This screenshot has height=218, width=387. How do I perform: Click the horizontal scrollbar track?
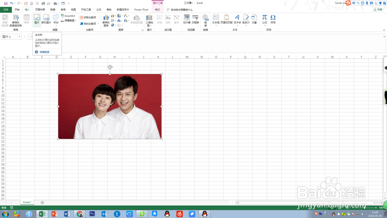(308, 203)
